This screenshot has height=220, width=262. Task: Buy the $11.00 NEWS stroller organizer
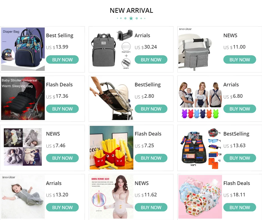pos(239,60)
